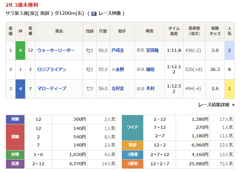This screenshot has height=172, width=240.
Task: Open trainer 木村 page
Action: pos(150,89)
